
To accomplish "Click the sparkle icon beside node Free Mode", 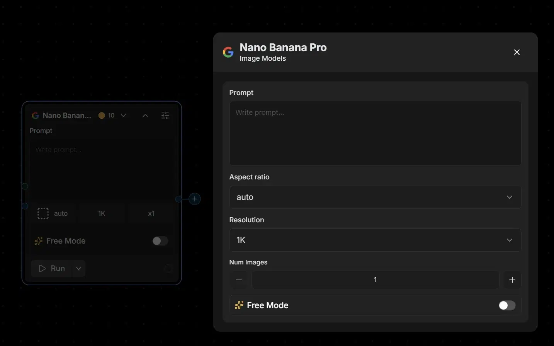I will tap(39, 241).
